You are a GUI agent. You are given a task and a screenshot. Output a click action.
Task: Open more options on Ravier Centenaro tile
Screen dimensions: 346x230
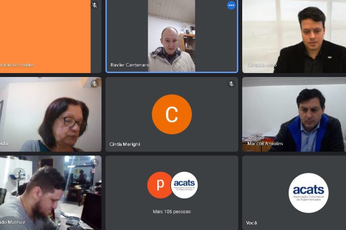231,5
